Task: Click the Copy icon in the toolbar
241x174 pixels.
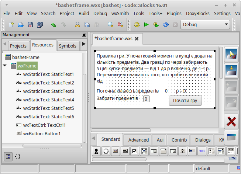Action: [x=87, y=25]
